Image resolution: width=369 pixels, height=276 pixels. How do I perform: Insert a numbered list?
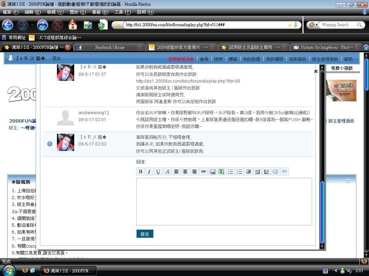tap(230, 172)
